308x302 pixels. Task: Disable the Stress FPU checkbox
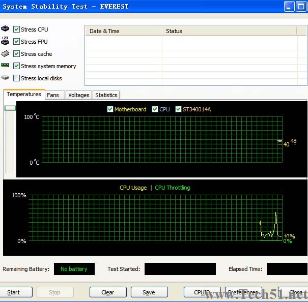coord(17,42)
